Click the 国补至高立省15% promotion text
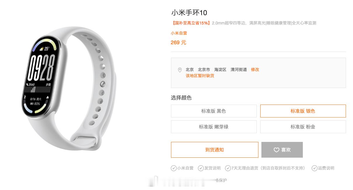Viewport: 353px width, 190px height. coord(191,23)
